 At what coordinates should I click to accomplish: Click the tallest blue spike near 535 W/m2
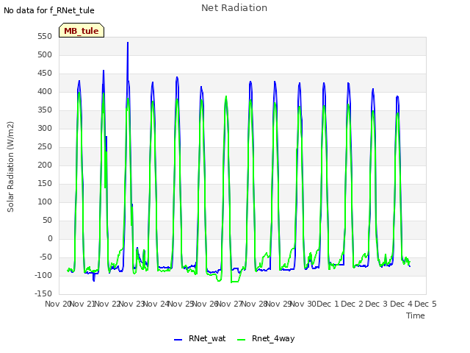coord(128,43)
